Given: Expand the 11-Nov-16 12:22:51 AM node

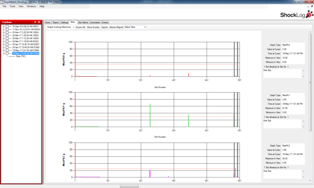Looking at the screenshot, I should tap(4, 29).
